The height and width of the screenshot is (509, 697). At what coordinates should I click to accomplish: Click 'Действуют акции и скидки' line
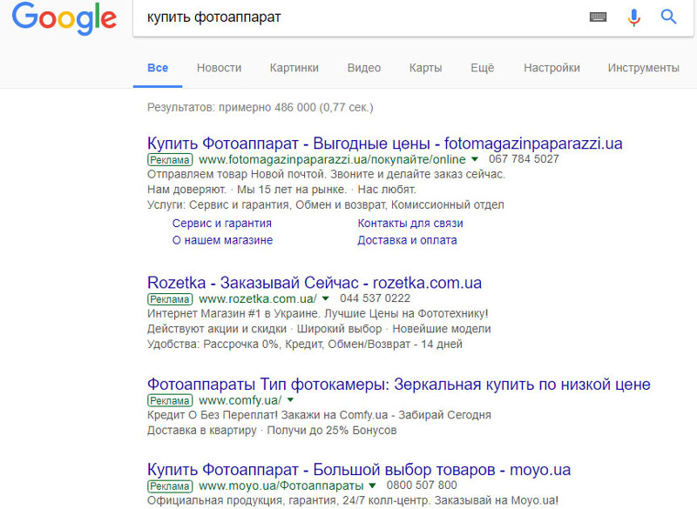coord(319,329)
